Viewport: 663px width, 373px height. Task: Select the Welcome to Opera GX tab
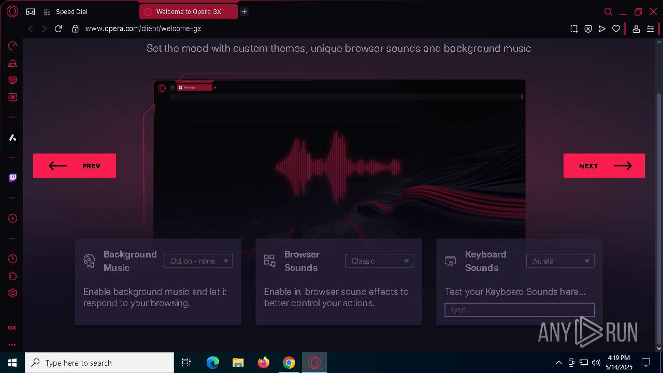pos(189,11)
